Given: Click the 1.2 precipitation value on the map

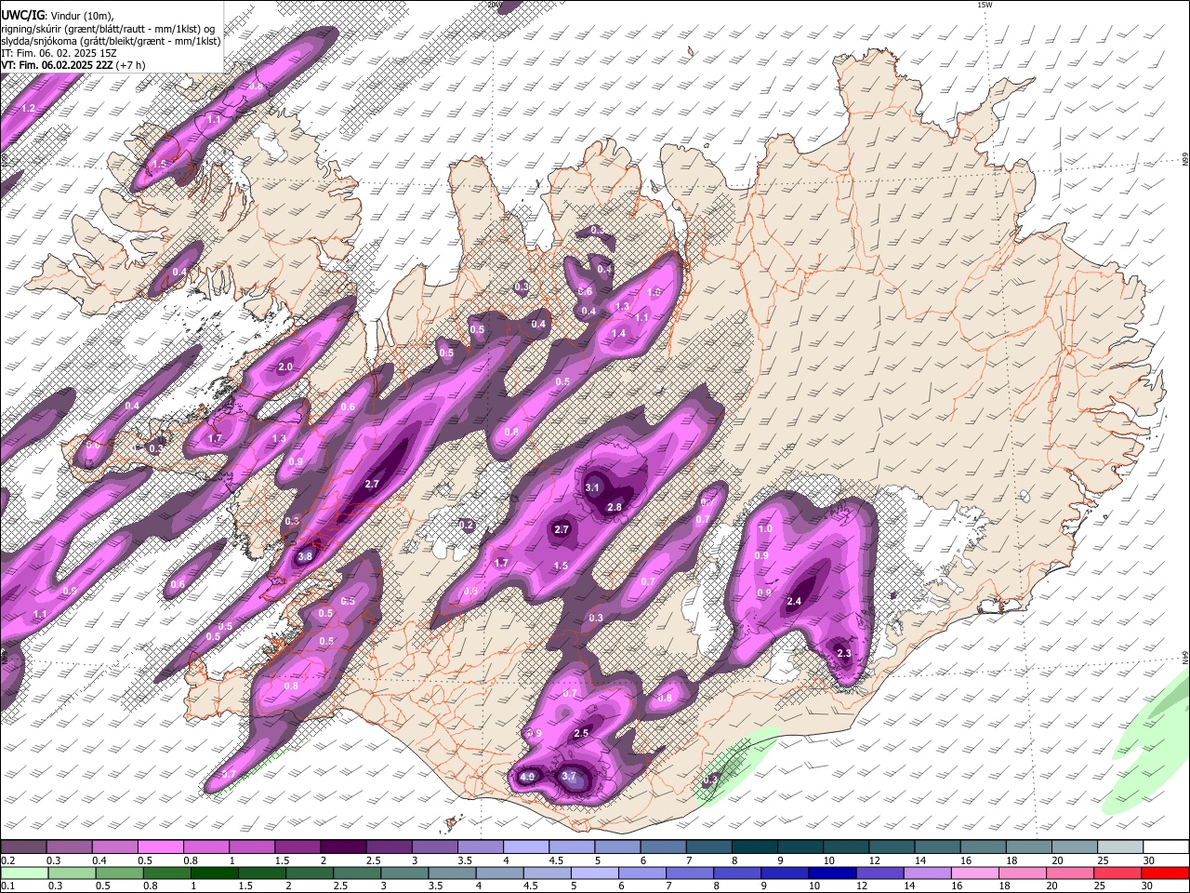Looking at the screenshot, I should 28,109.
